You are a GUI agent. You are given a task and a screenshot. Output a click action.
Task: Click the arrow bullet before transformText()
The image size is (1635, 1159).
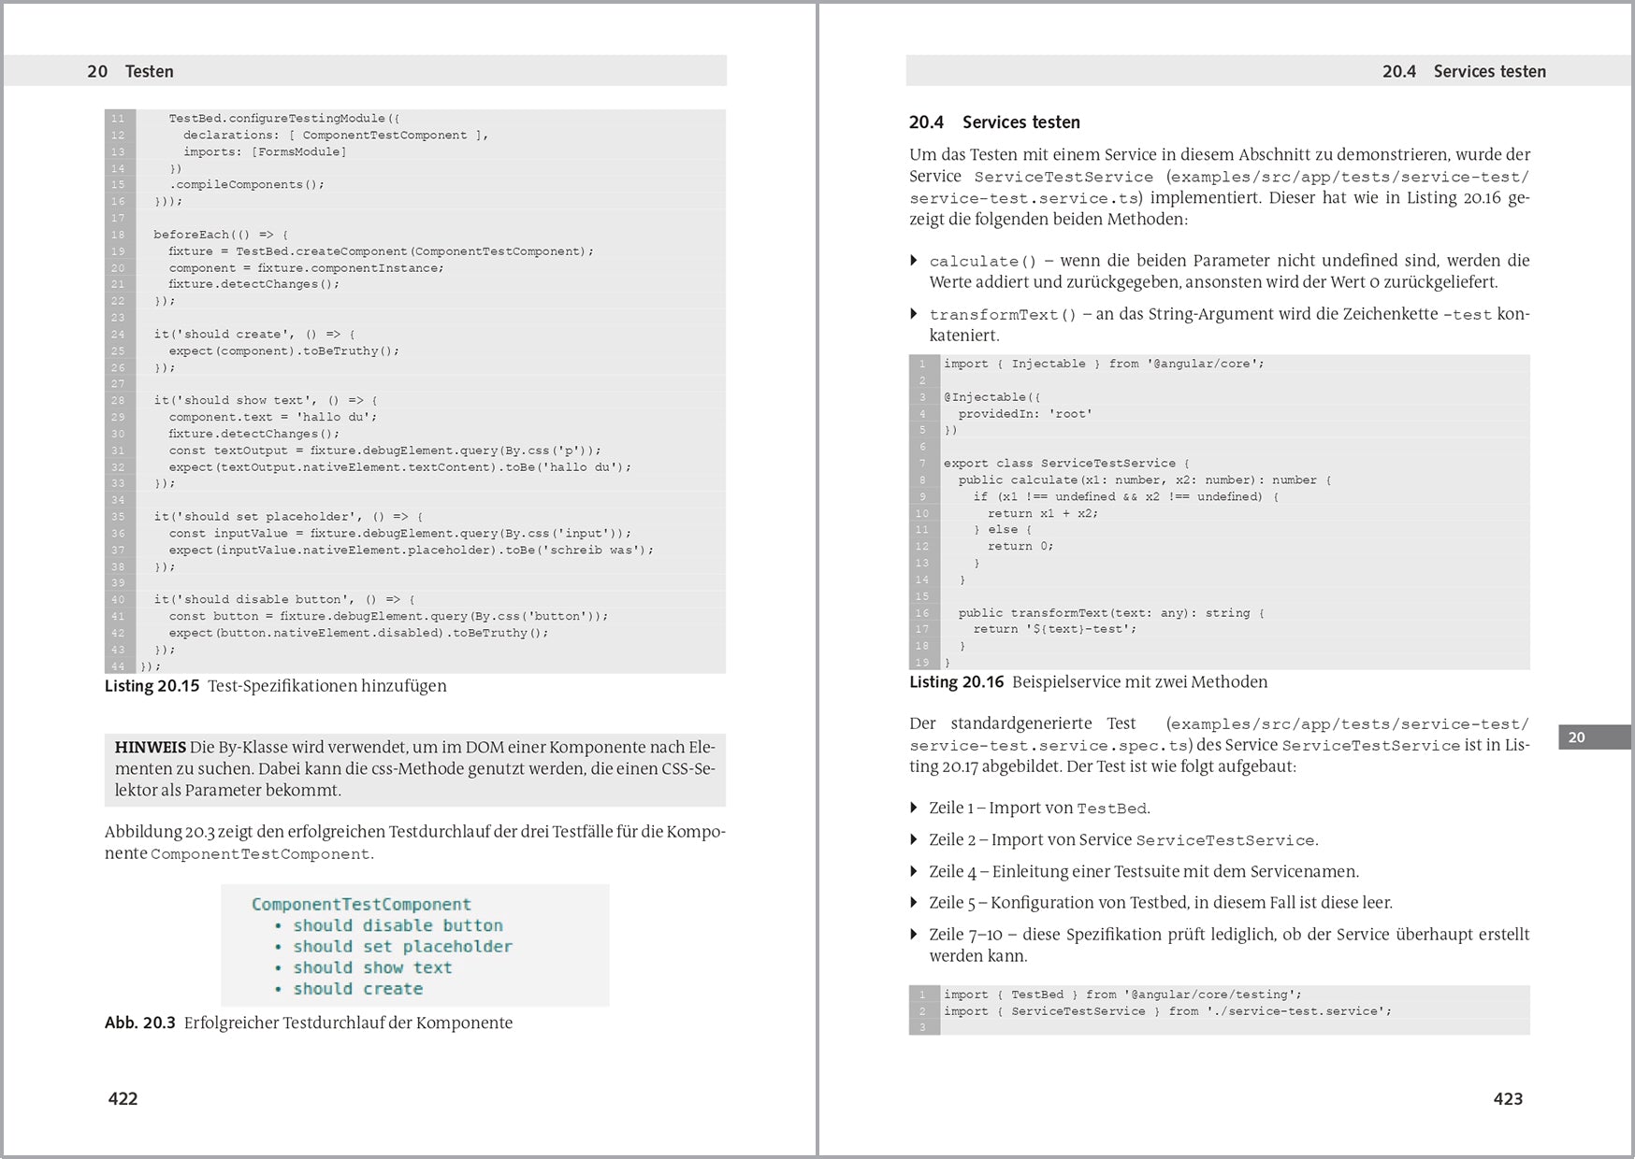914,315
